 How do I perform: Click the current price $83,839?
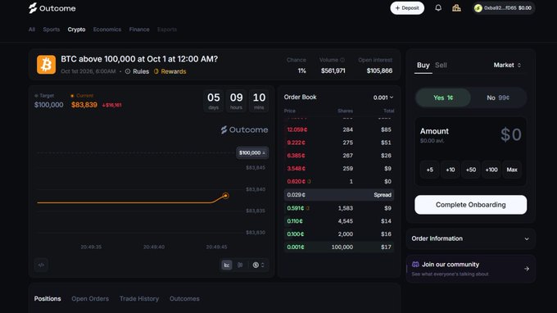84,105
